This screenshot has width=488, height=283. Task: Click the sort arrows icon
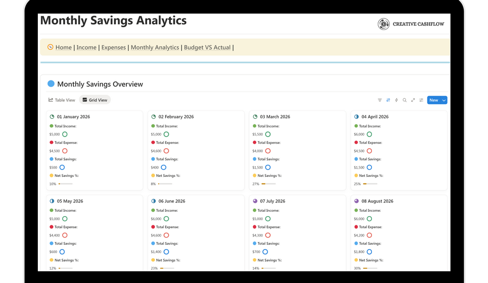(388, 100)
